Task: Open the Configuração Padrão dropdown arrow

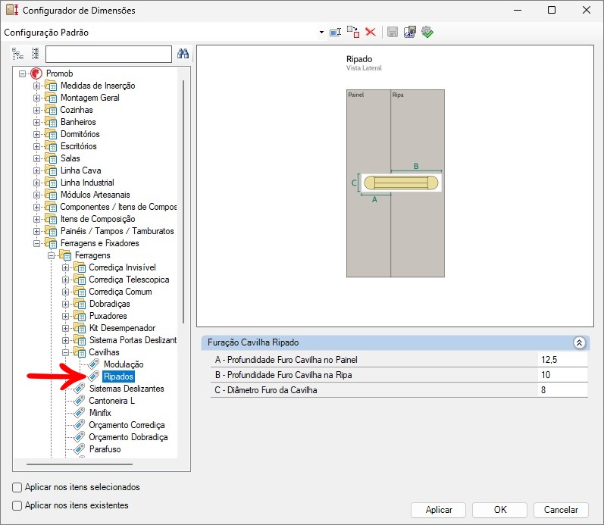Action: [321, 33]
